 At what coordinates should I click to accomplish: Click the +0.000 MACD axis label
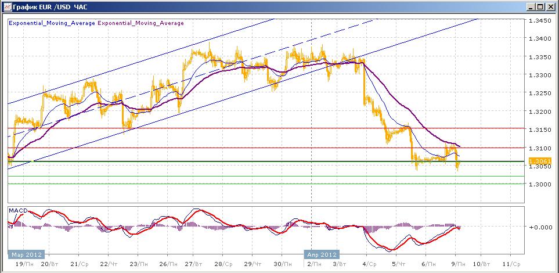coord(540,227)
